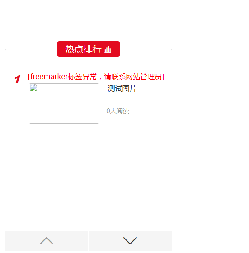The width and height of the screenshot is (249, 253).
Task: Click the down chevron arrow icon
Action: tap(130, 241)
